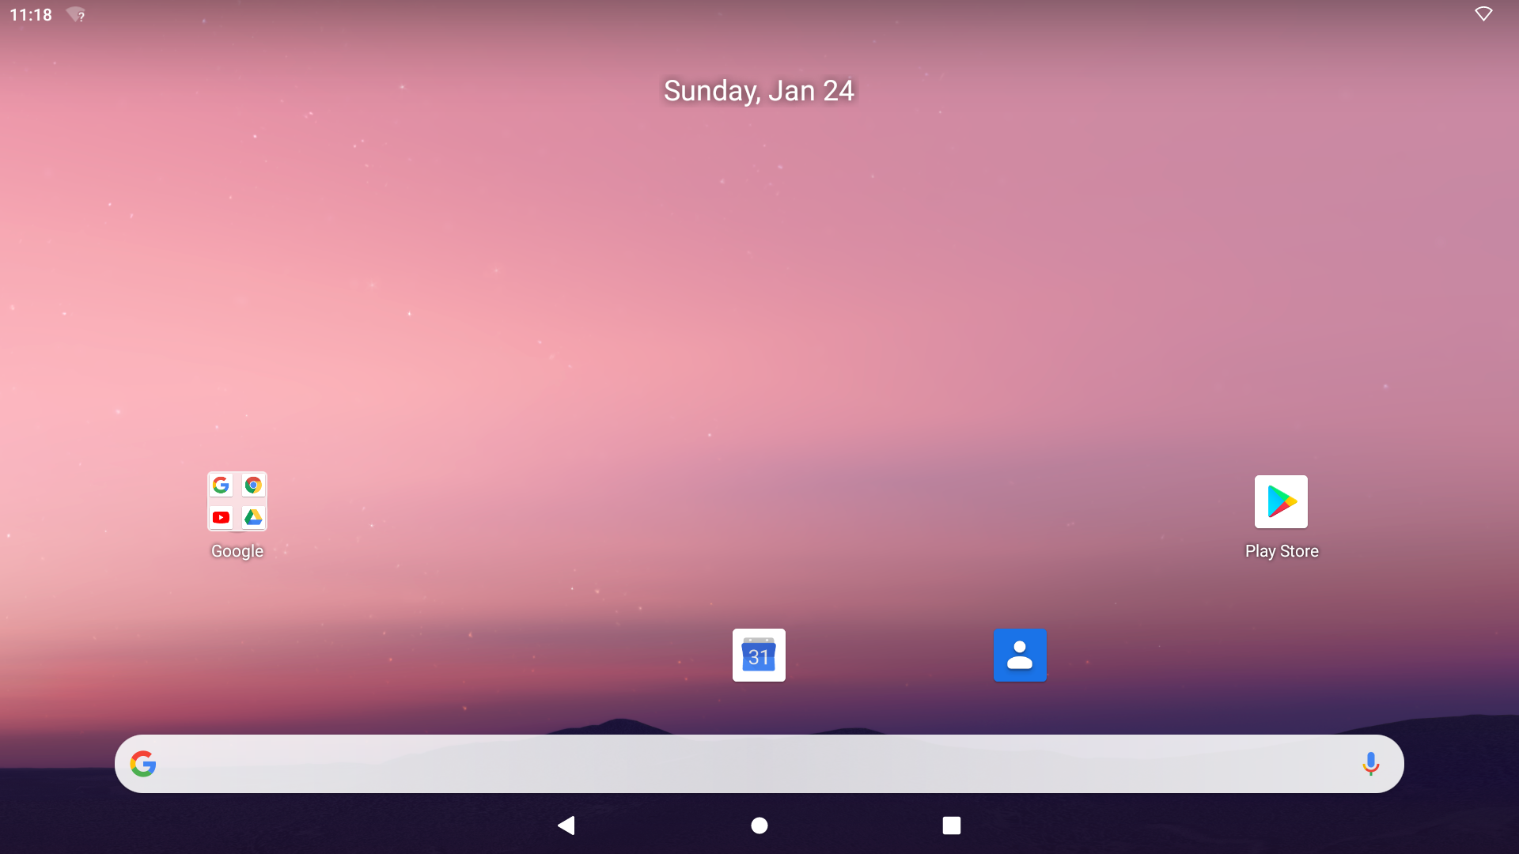Tap the Chrome icon inside Google folder
The width and height of the screenshot is (1519, 854).
pos(253,485)
